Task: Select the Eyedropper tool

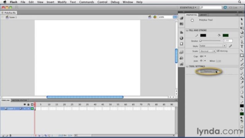Action: pos(242,82)
